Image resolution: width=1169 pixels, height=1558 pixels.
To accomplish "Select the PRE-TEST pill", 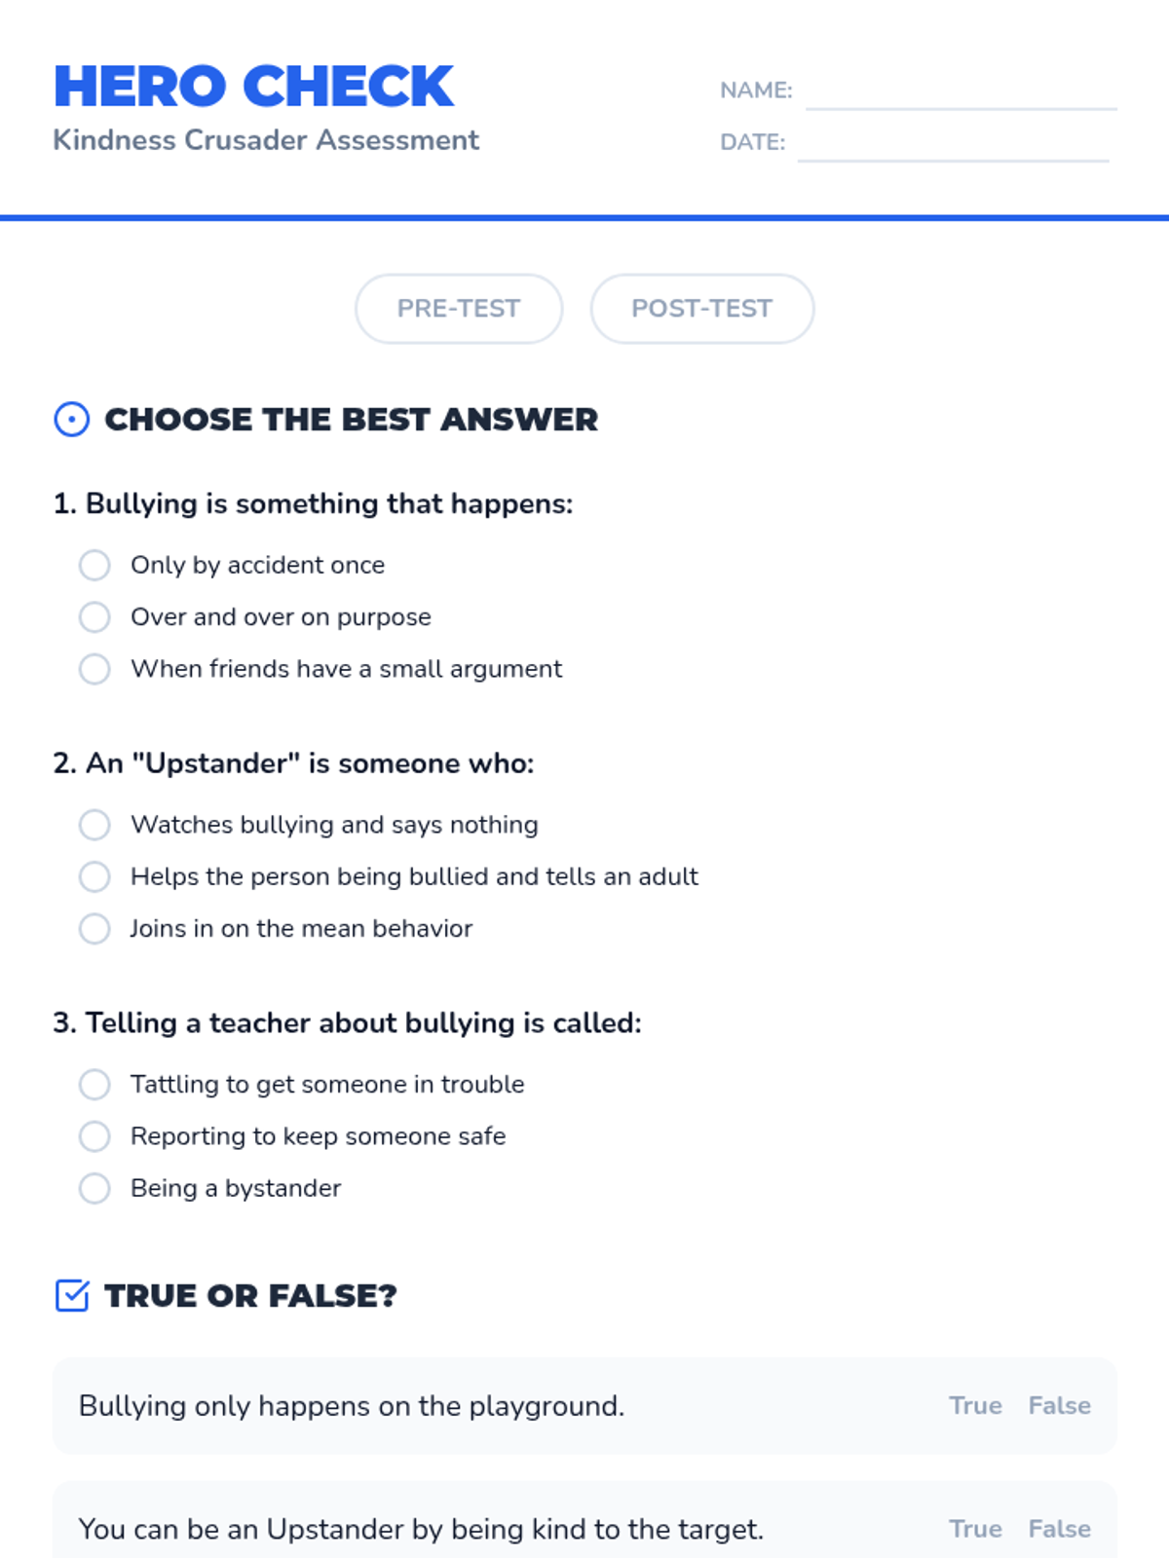I will click(x=459, y=309).
